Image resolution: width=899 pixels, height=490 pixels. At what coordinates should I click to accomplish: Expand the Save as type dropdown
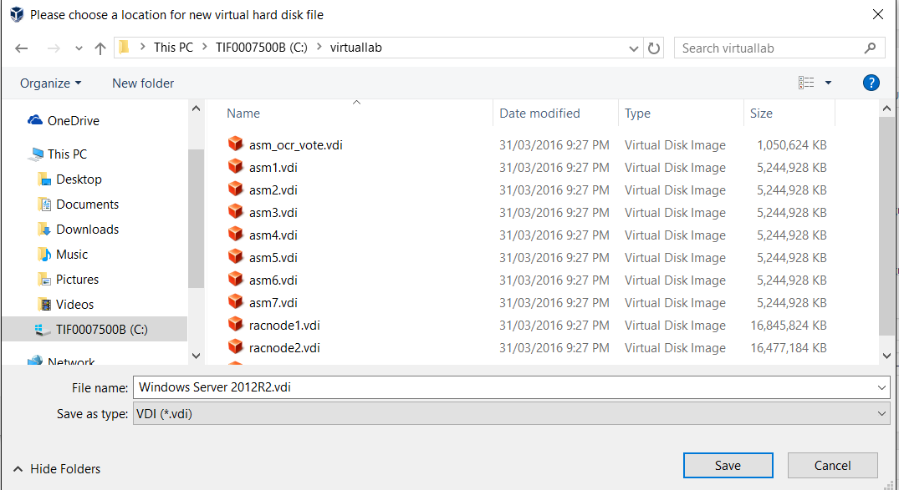pyautogui.click(x=883, y=413)
